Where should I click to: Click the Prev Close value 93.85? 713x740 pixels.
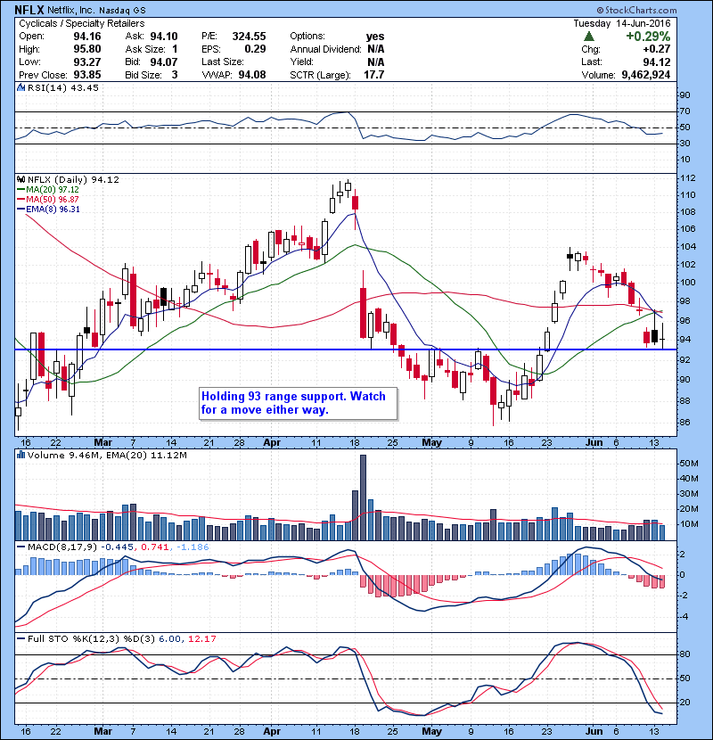click(86, 75)
